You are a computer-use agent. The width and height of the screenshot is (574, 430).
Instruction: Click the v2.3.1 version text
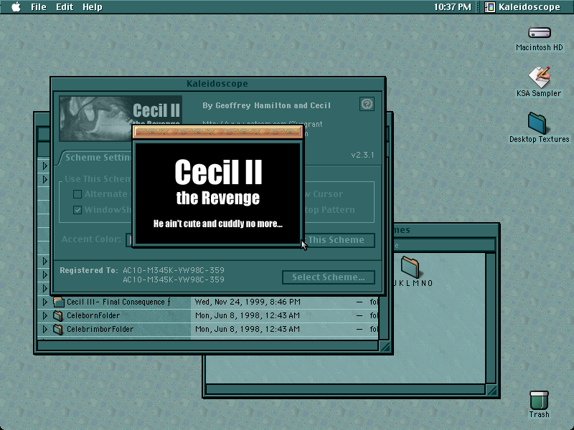[x=362, y=155]
